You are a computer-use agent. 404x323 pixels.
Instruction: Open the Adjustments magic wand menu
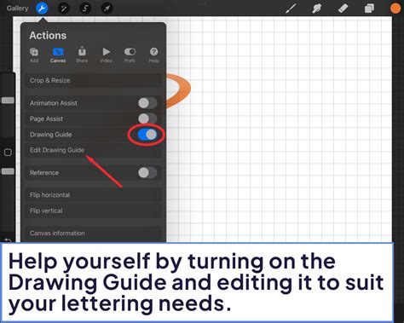click(x=64, y=9)
